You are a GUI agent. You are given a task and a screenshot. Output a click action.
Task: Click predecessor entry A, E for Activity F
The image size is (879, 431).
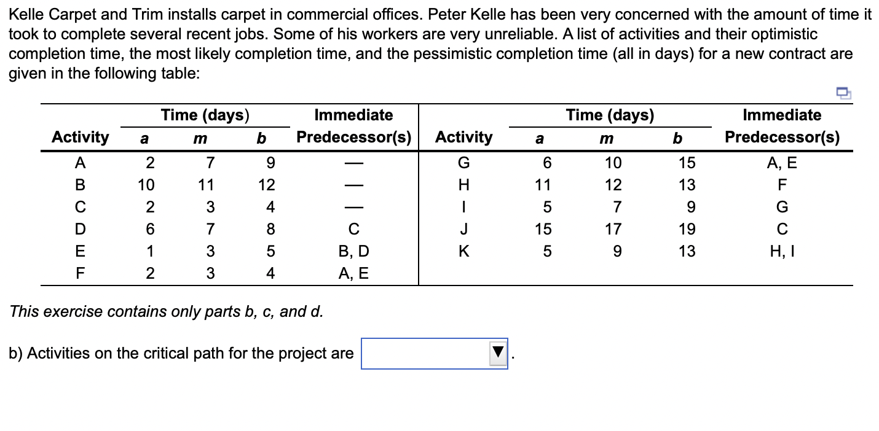click(353, 273)
